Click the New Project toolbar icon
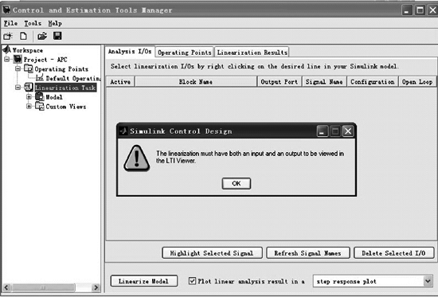The width and height of the screenshot is (438, 297). click(8, 36)
